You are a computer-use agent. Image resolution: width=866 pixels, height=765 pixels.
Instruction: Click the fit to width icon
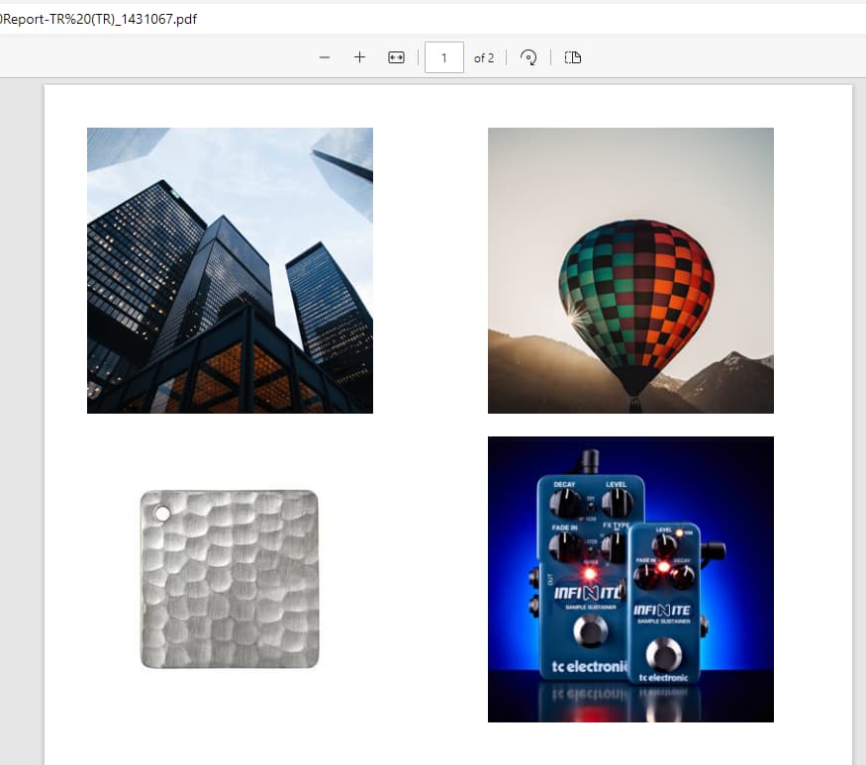click(x=396, y=57)
